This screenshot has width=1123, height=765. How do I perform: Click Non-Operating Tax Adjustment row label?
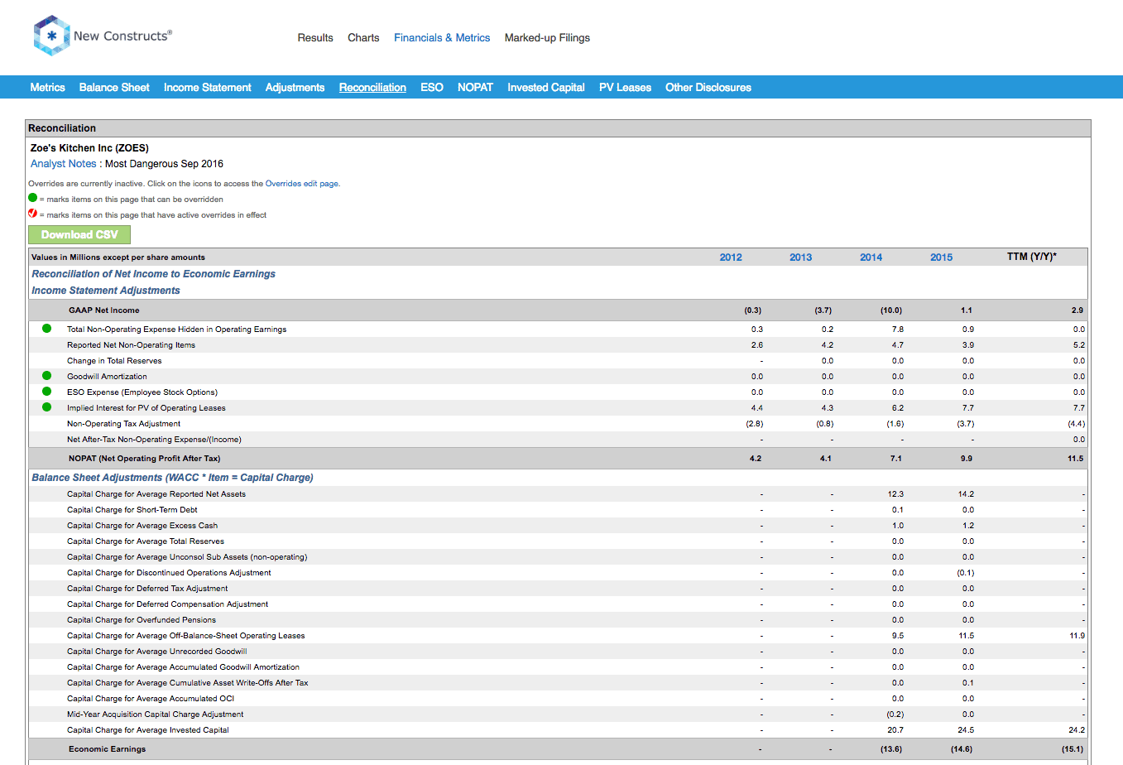click(123, 424)
